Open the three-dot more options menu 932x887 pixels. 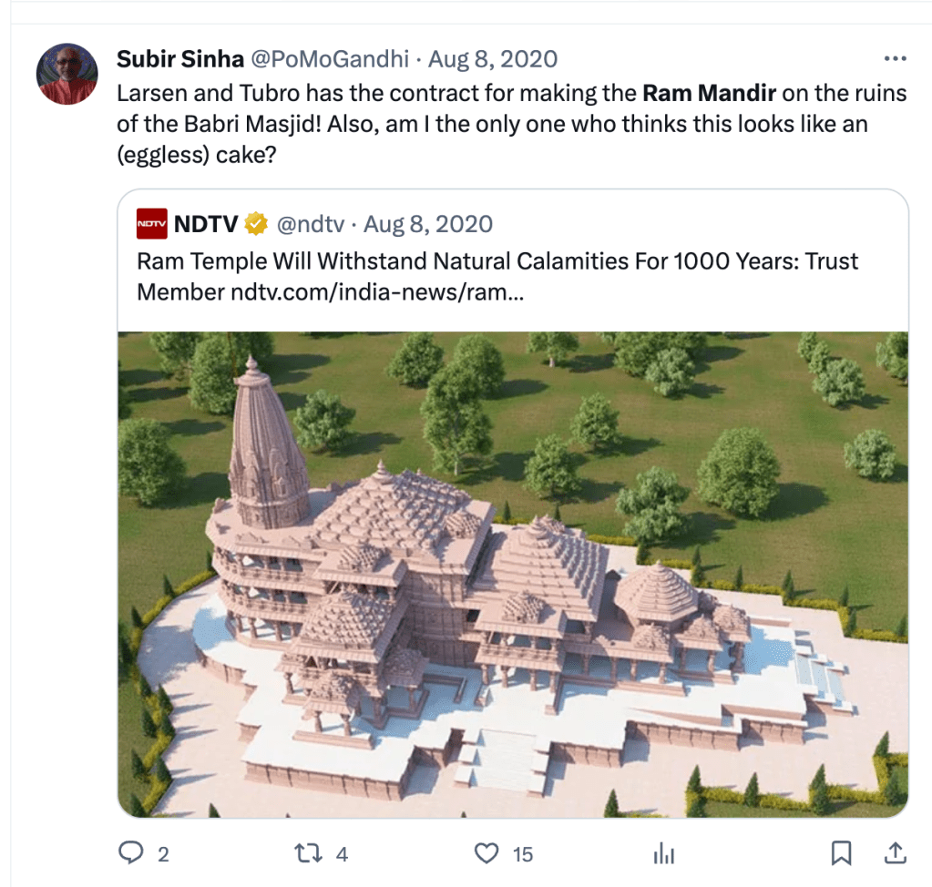point(896,59)
